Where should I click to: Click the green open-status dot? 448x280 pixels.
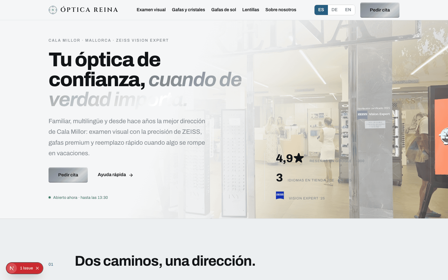click(x=49, y=198)
